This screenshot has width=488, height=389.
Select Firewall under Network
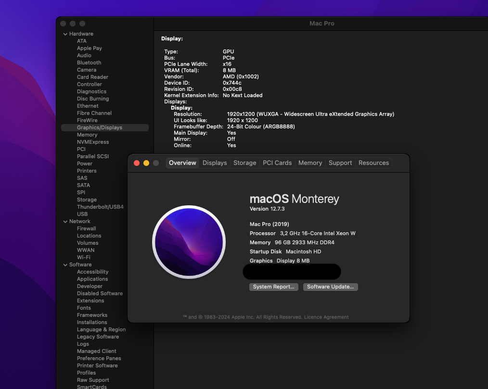coord(87,228)
